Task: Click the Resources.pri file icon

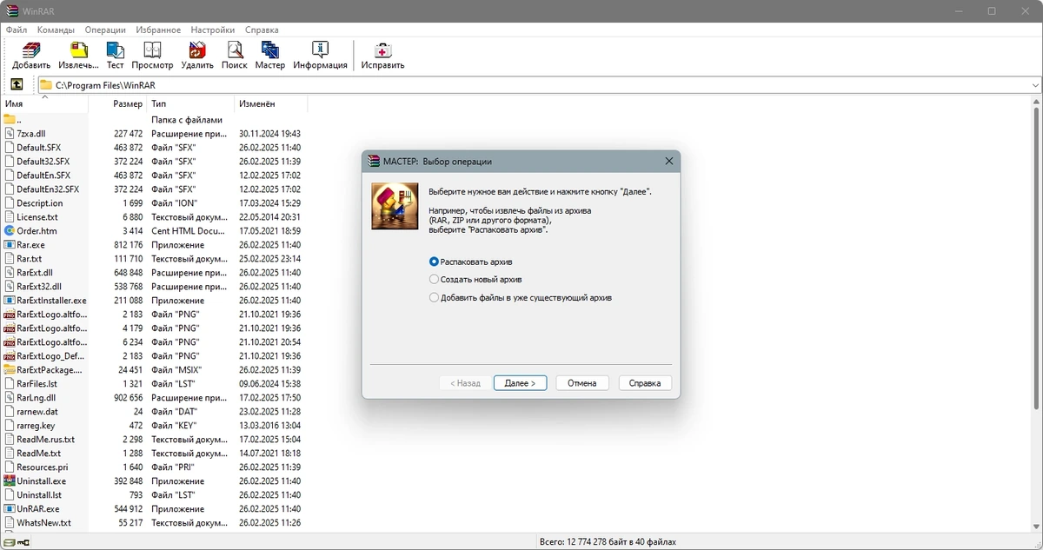Action: click(x=10, y=467)
